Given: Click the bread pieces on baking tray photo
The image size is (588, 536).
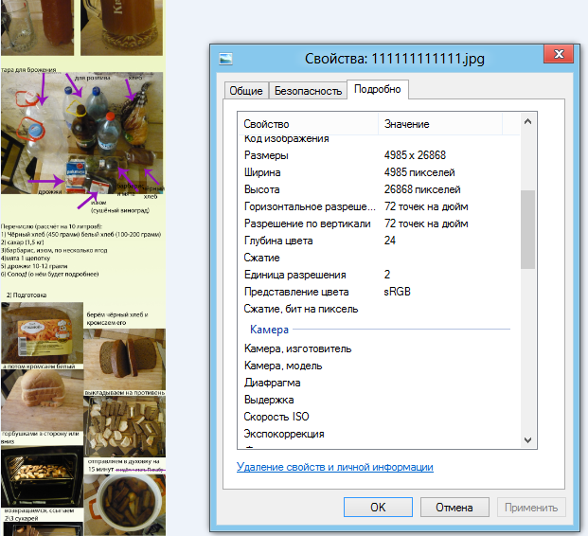Looking at the screenshot, I should [x=124, y=426].
